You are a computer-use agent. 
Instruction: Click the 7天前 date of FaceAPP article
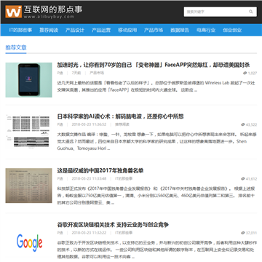click(x=76, y=73)
